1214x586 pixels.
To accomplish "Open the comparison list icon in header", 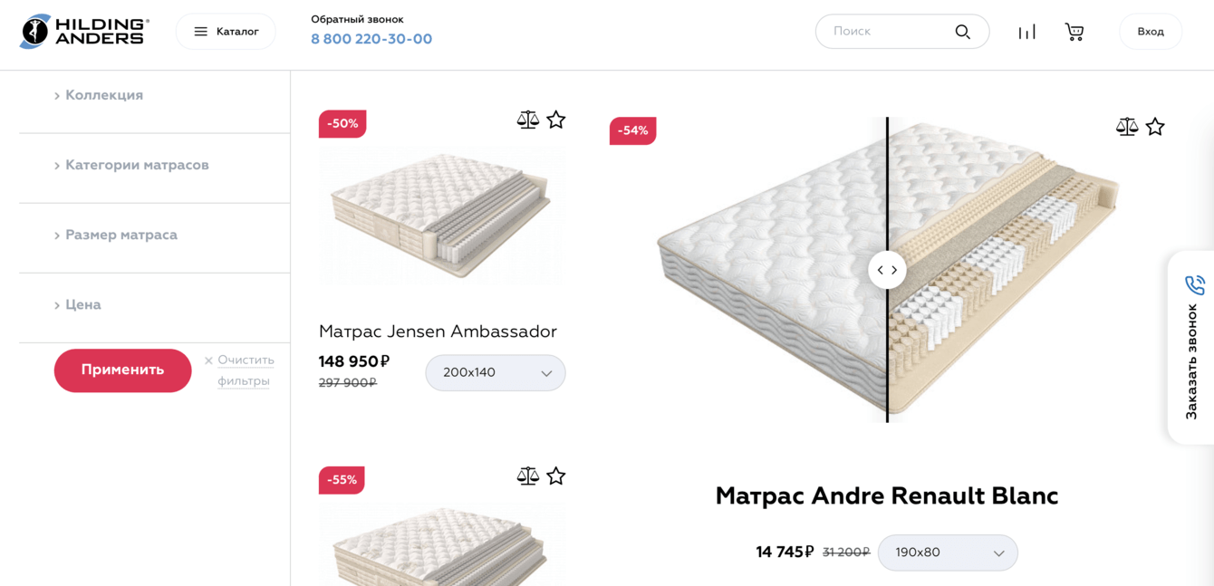I will (1026, 31).
